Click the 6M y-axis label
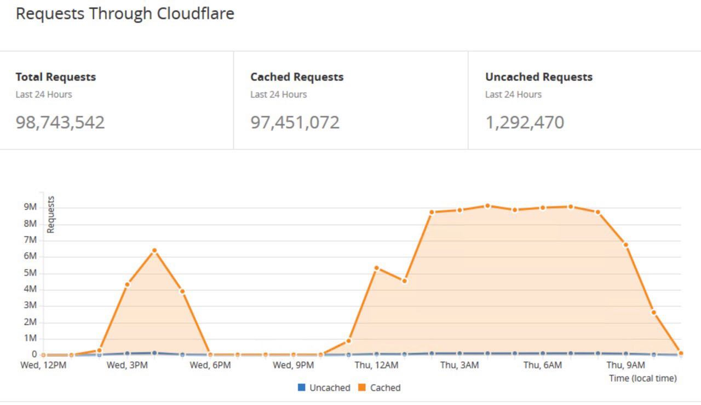This screenshot has height=405, width=701. (30, 256)
